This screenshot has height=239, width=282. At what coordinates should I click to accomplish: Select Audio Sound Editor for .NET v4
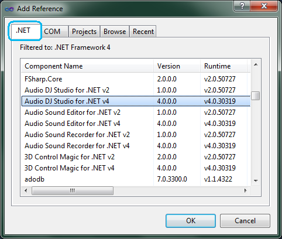click(136, 124)
